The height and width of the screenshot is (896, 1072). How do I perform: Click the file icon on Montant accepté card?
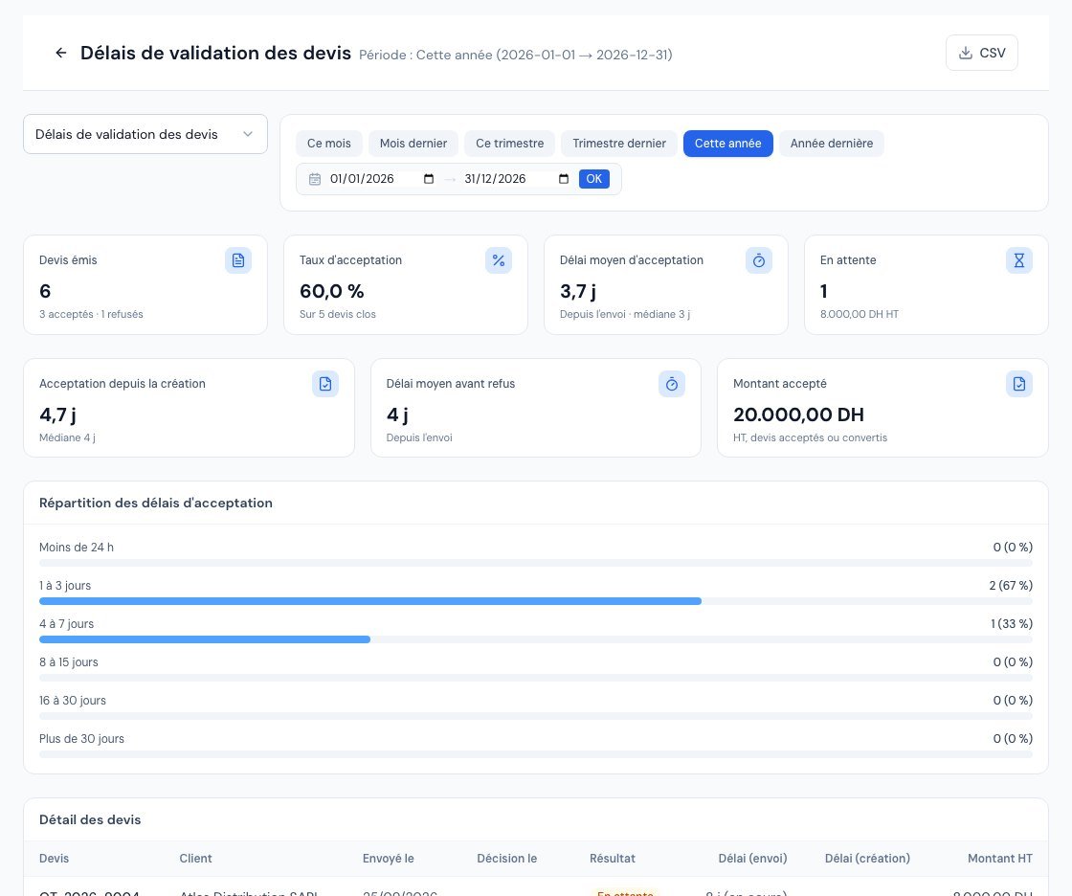[1019, 384]
